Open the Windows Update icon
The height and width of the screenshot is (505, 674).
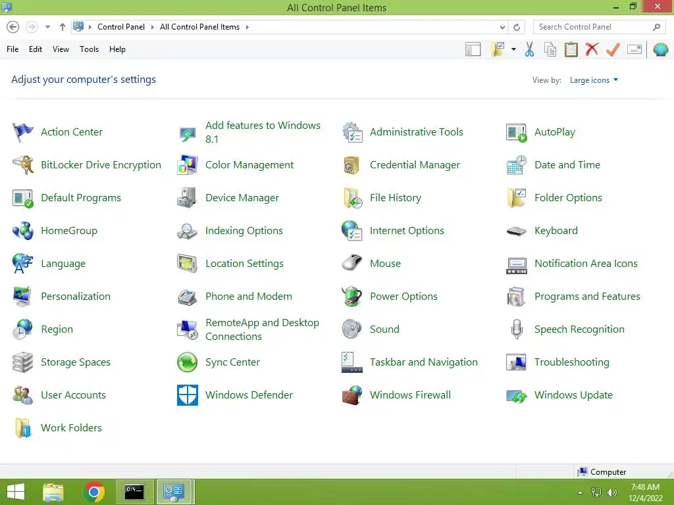point(517,395)
